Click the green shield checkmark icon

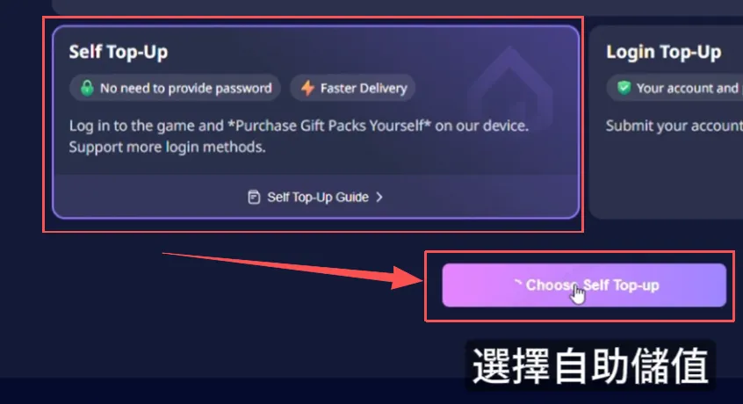[x=624, y=88]
